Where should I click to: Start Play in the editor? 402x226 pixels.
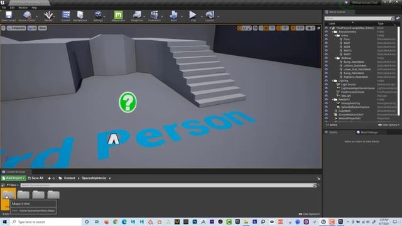click(193, 16)
